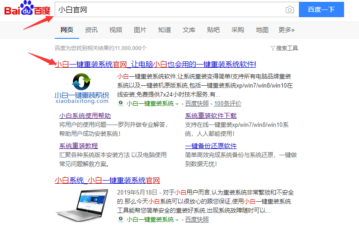Image resolution: width=359 pixels, height=232 pixels.
Task: Click the Baidu logo
Action: pyautogui.click(x=27, y=8)
